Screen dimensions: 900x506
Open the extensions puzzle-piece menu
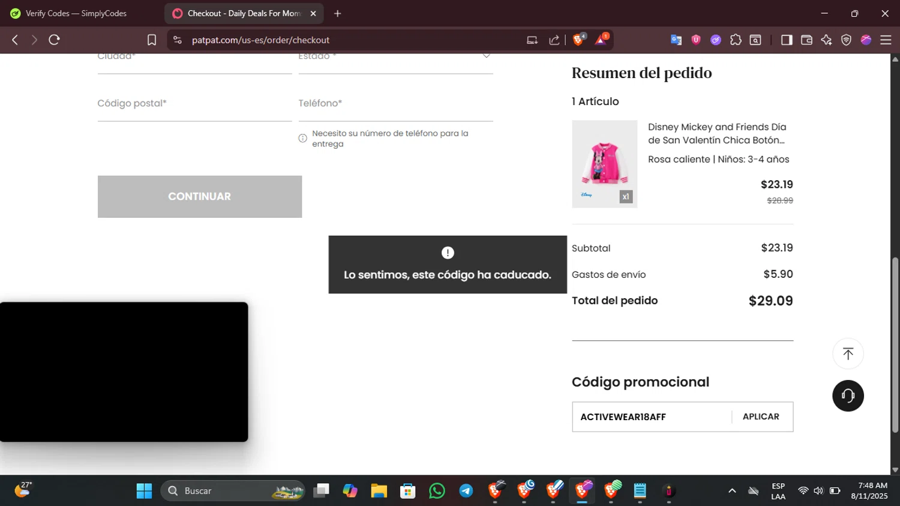point(736,40)
